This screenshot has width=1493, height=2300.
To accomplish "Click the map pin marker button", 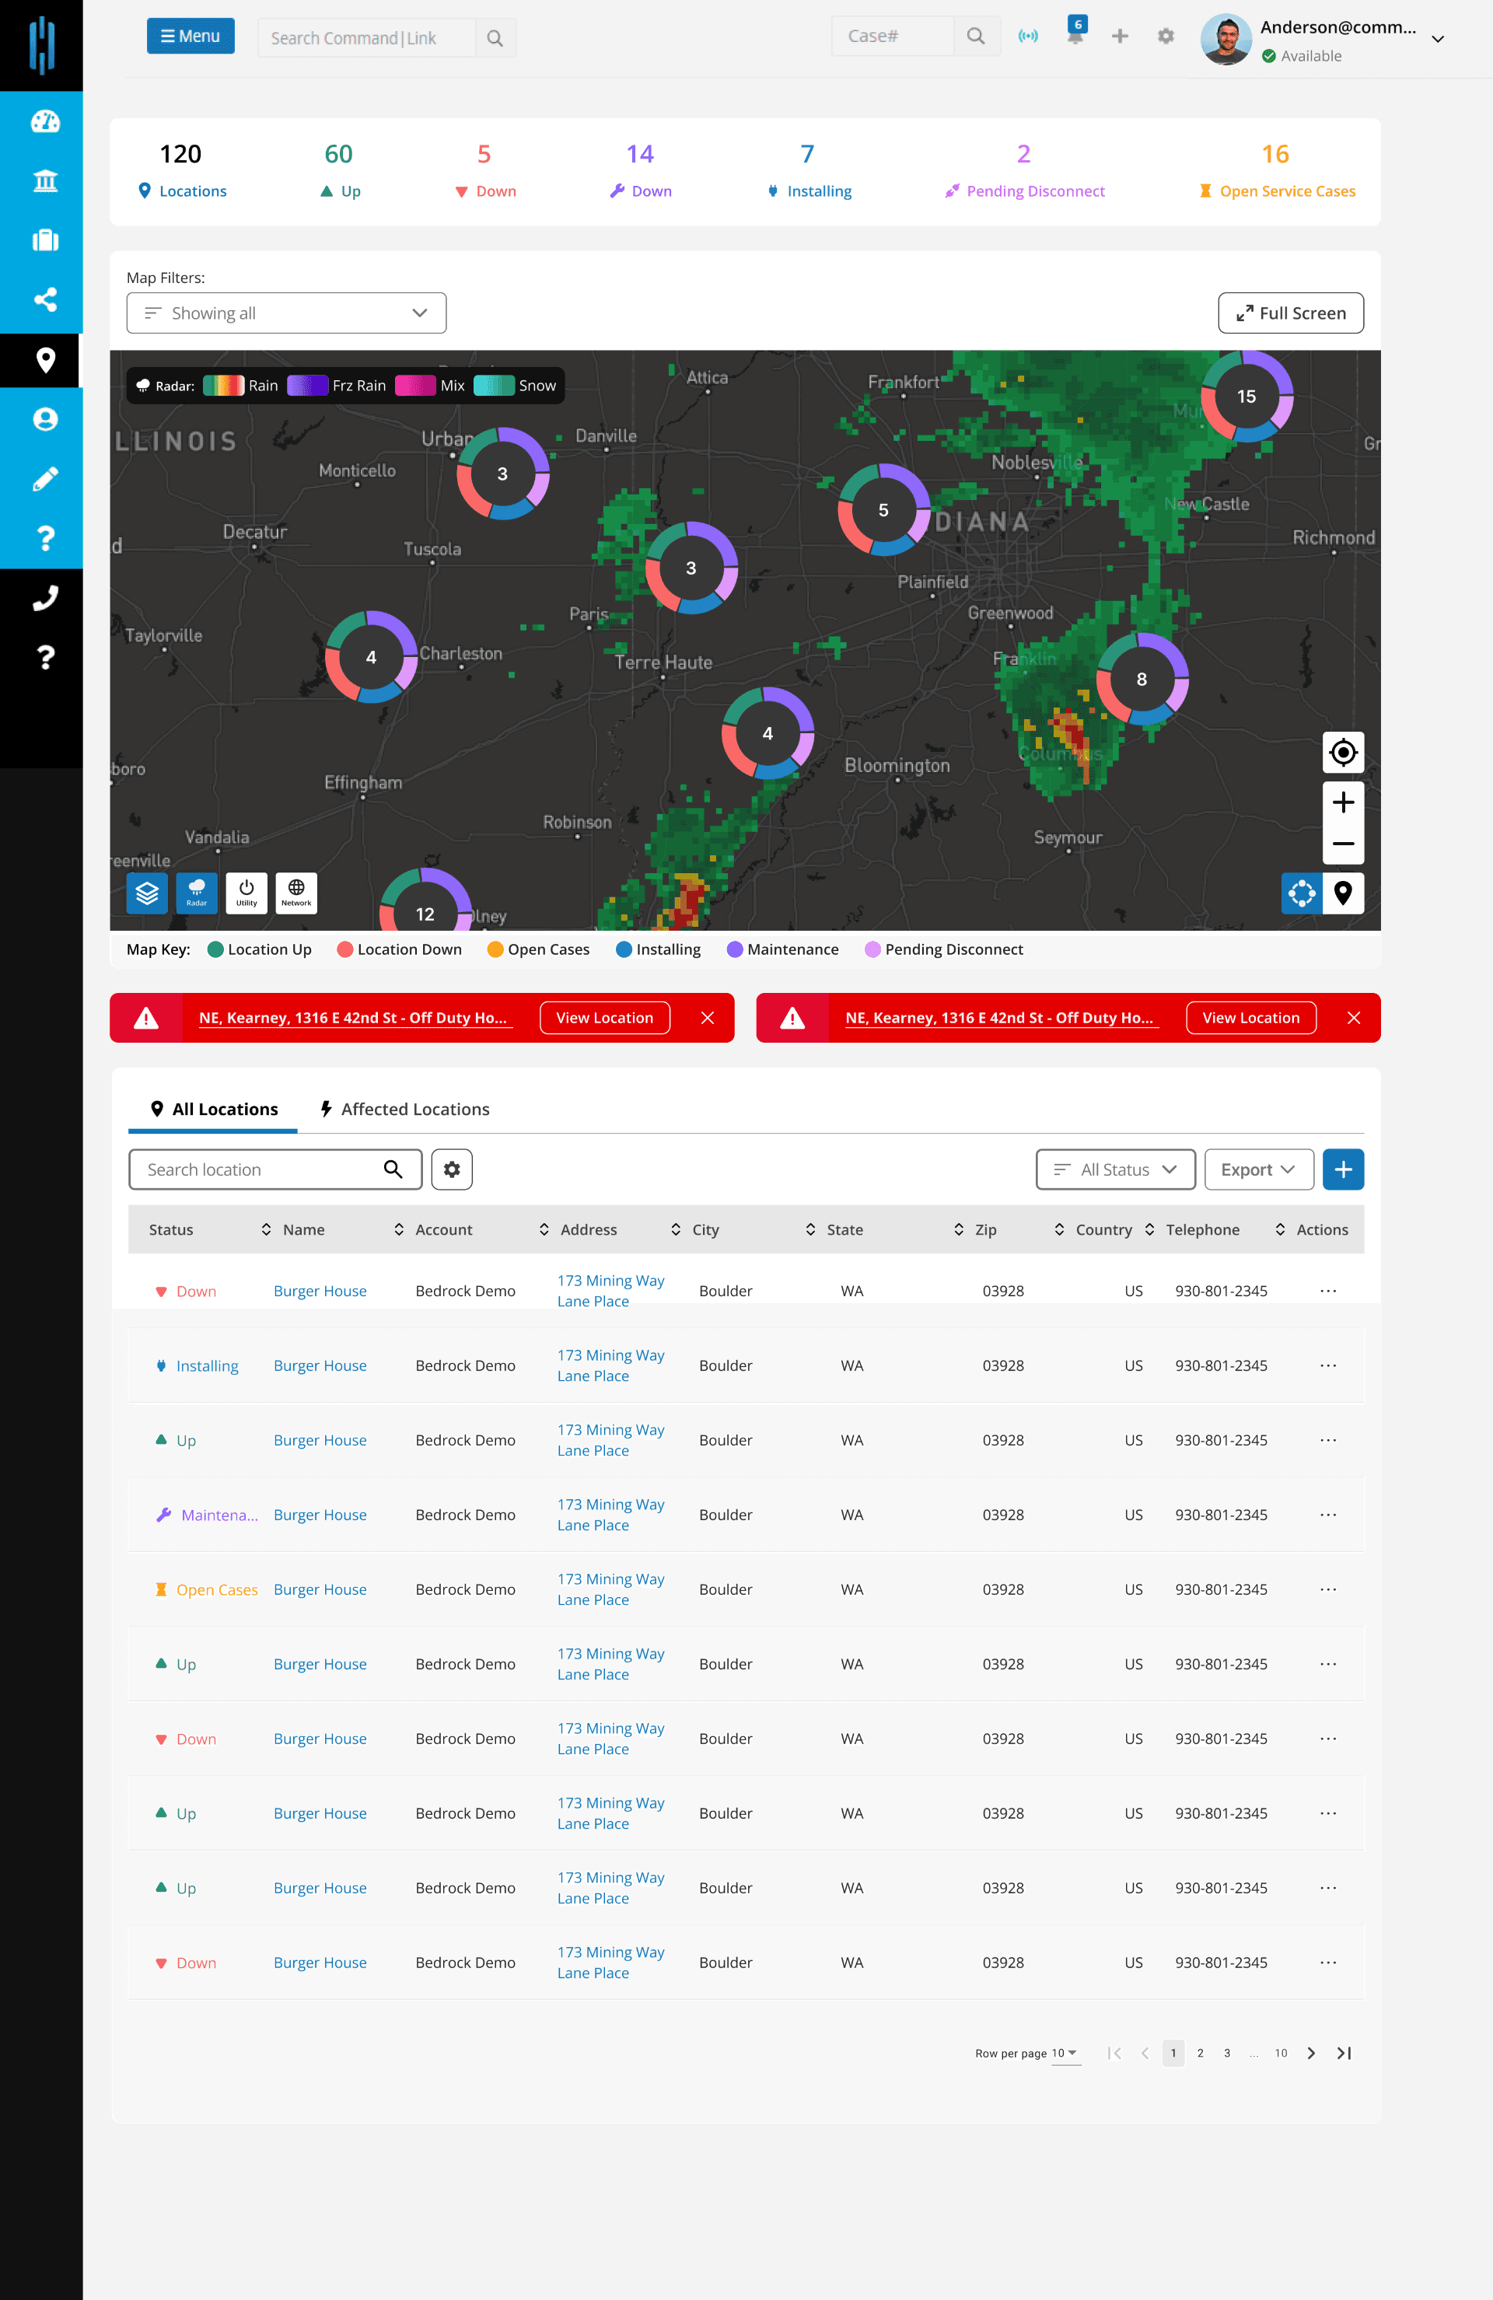I will [1342, 893].
